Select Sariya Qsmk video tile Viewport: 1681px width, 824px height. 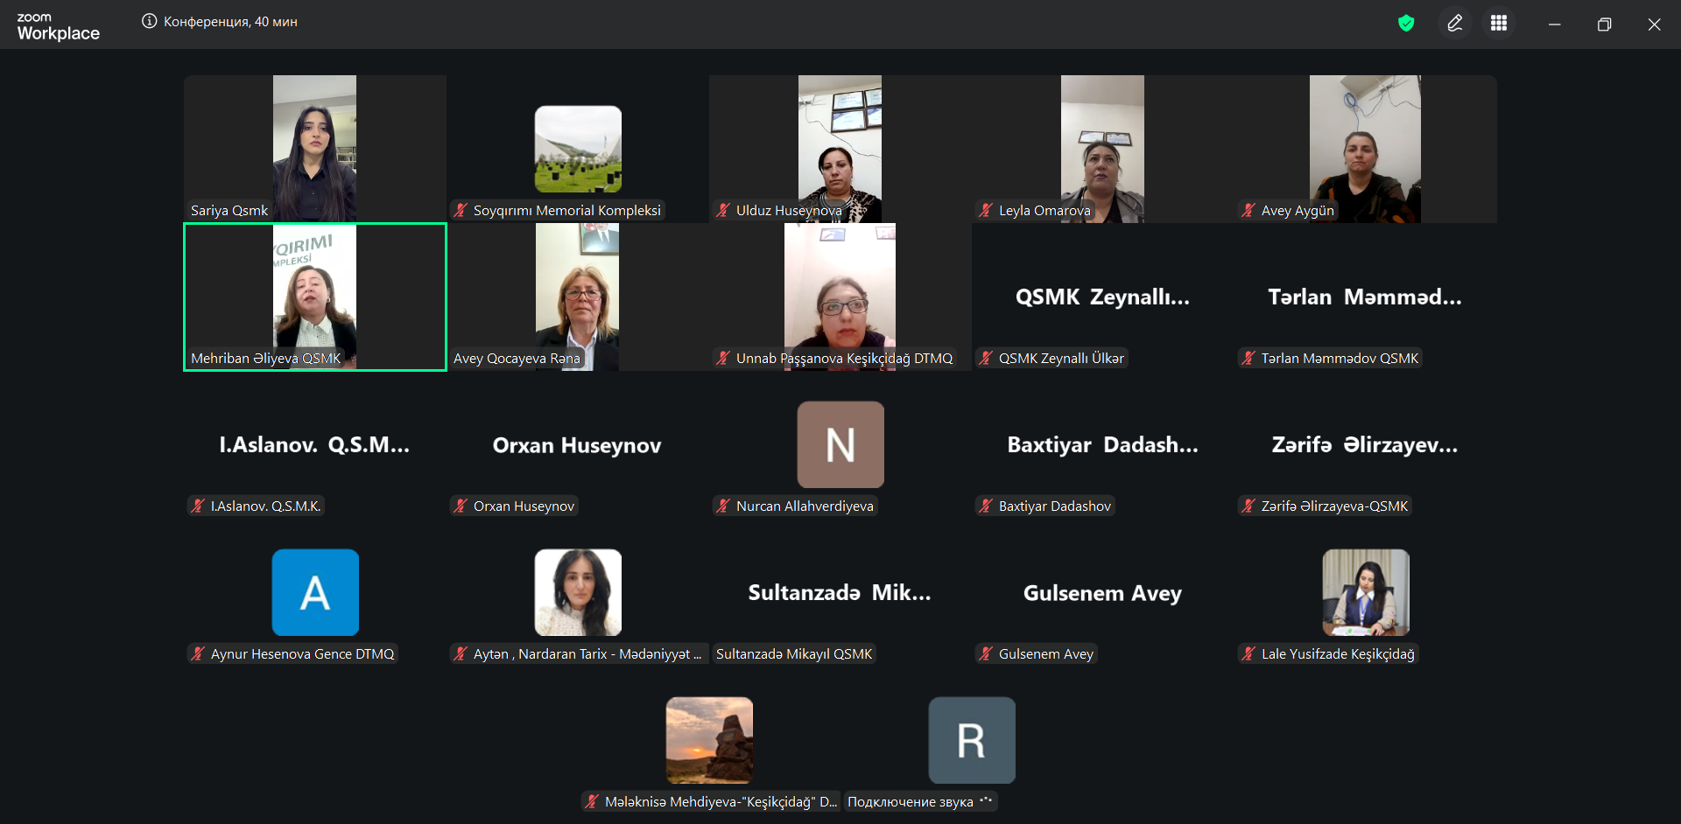(x=315, y=149)
